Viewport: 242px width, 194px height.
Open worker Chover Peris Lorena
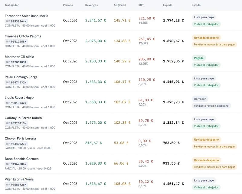[x=20, y=139]
